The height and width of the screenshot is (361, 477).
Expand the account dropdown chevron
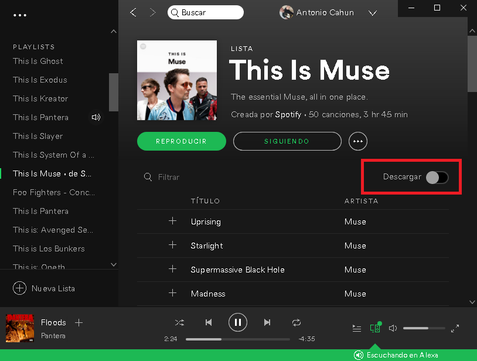[x=373, y=13]
